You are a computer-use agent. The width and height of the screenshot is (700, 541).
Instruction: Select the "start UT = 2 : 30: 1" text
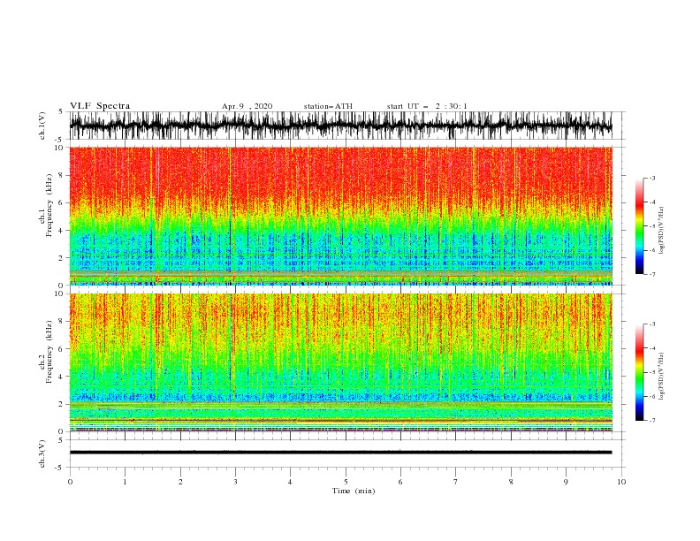click(427, 106)
